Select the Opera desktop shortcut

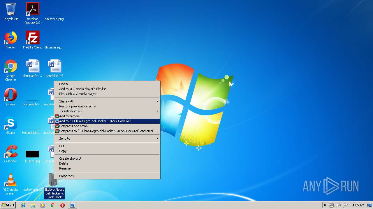click(10, 97)
